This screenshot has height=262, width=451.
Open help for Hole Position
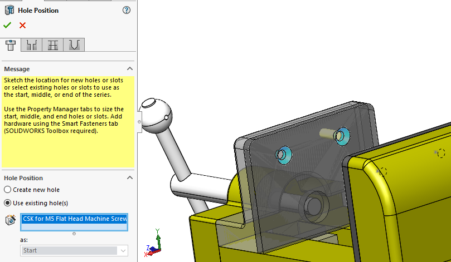(x=126, y=11)
